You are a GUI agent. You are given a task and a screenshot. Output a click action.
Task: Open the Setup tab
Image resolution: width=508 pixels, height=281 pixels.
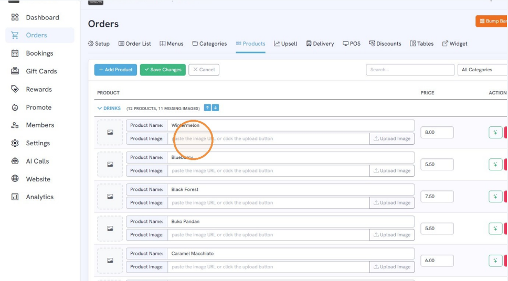pos(99,44)
